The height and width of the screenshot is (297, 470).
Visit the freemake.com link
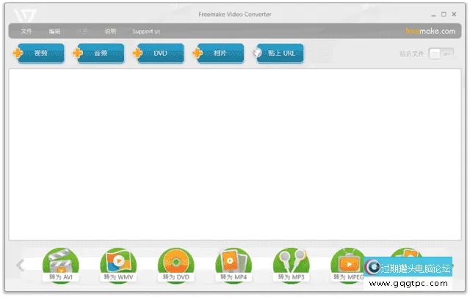(x=430, y=32)
